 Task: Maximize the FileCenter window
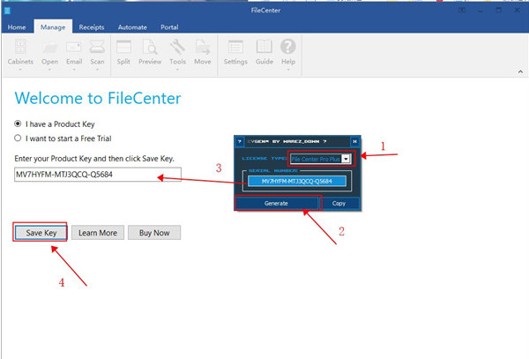[499, 11]
